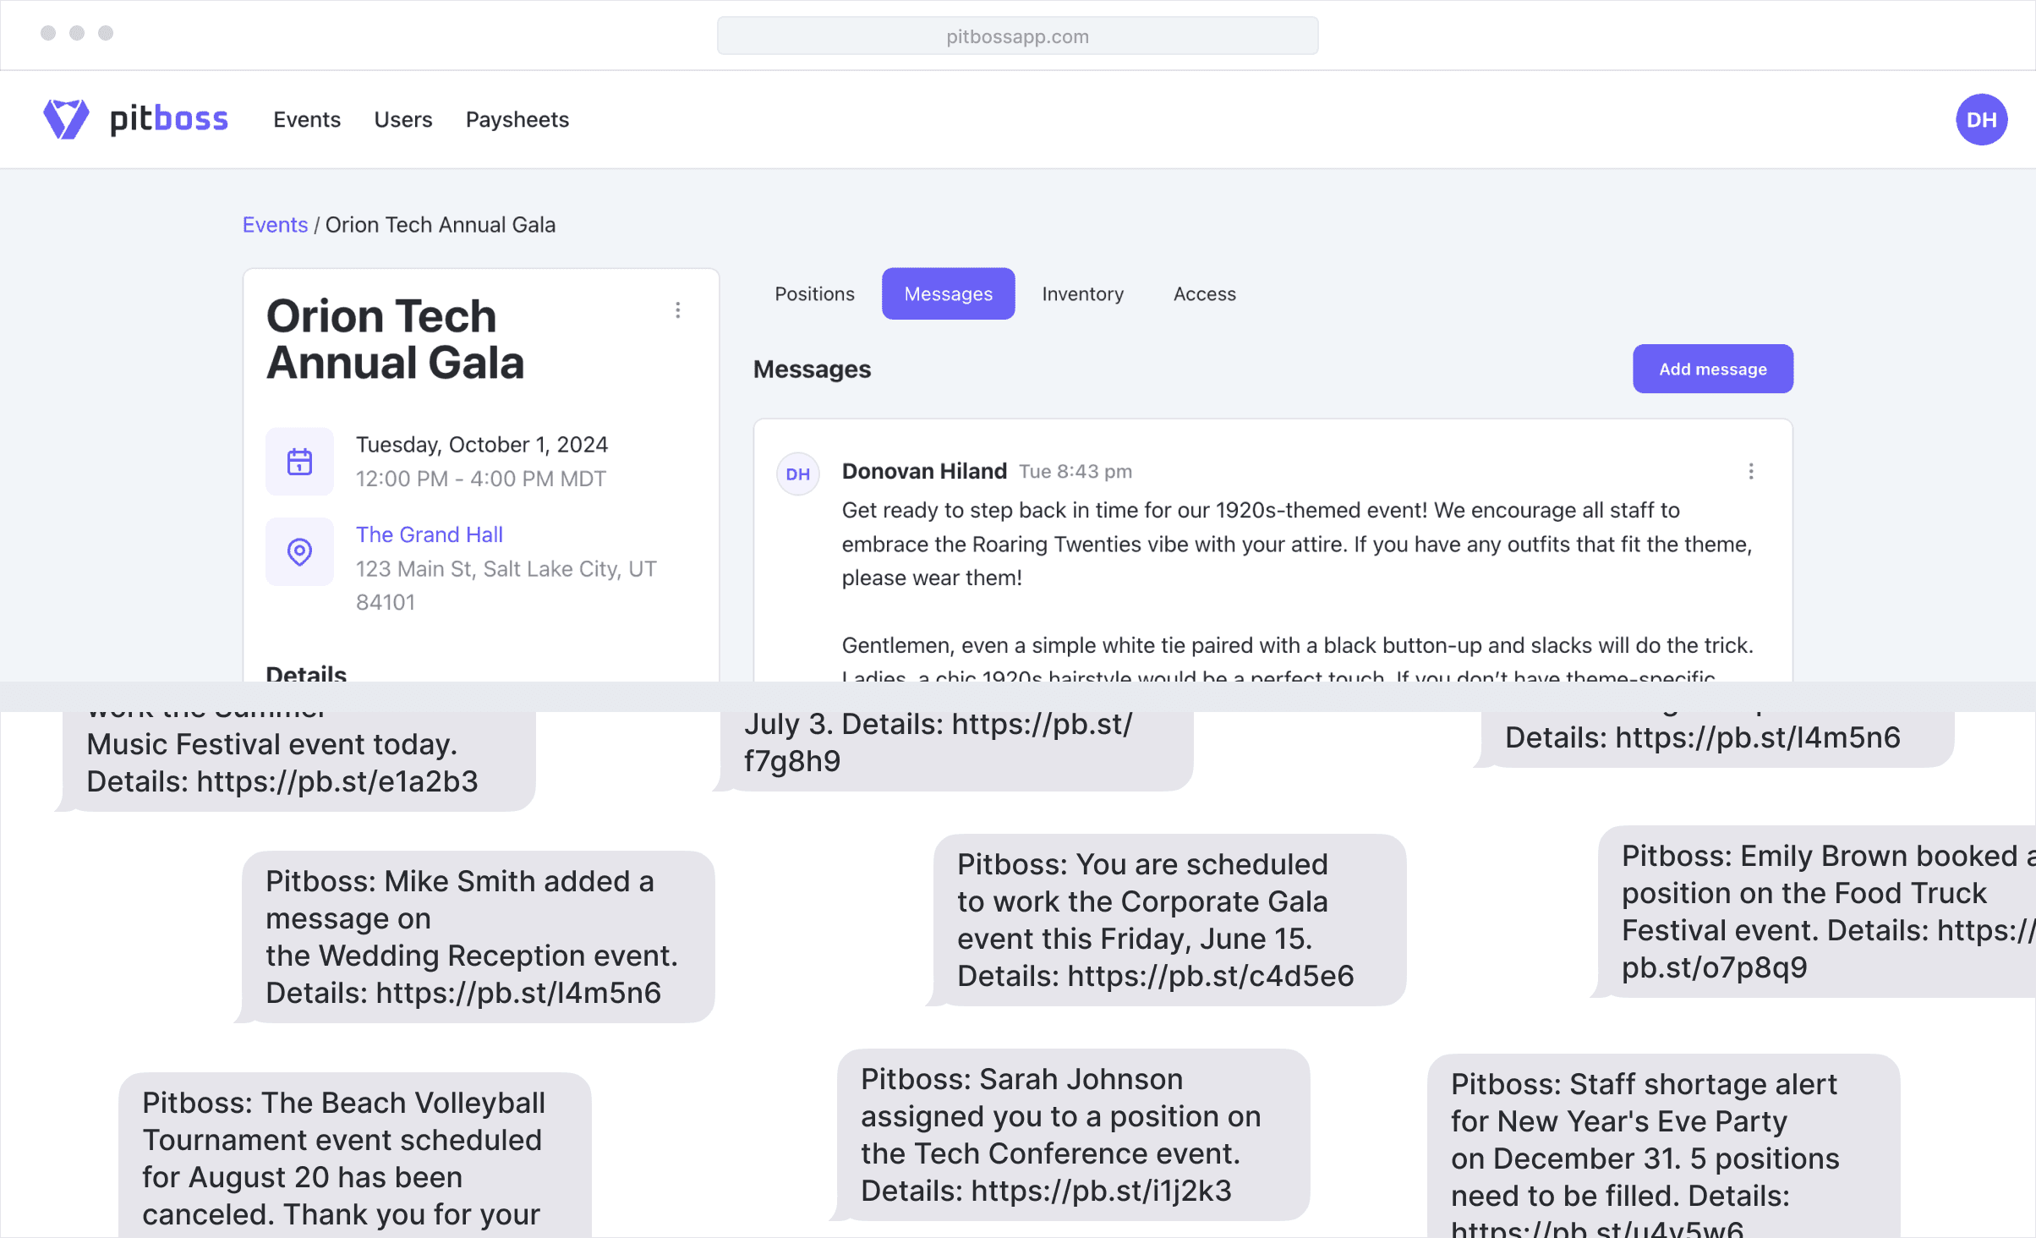This screenshot has height=1238, width=2036.
Task: Go to the Users page
Action: pos(402,119)
